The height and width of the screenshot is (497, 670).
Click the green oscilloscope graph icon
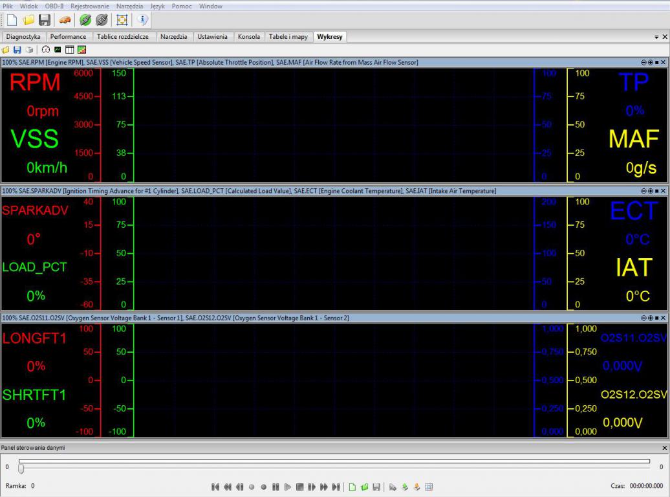click(x=58, y=50)
